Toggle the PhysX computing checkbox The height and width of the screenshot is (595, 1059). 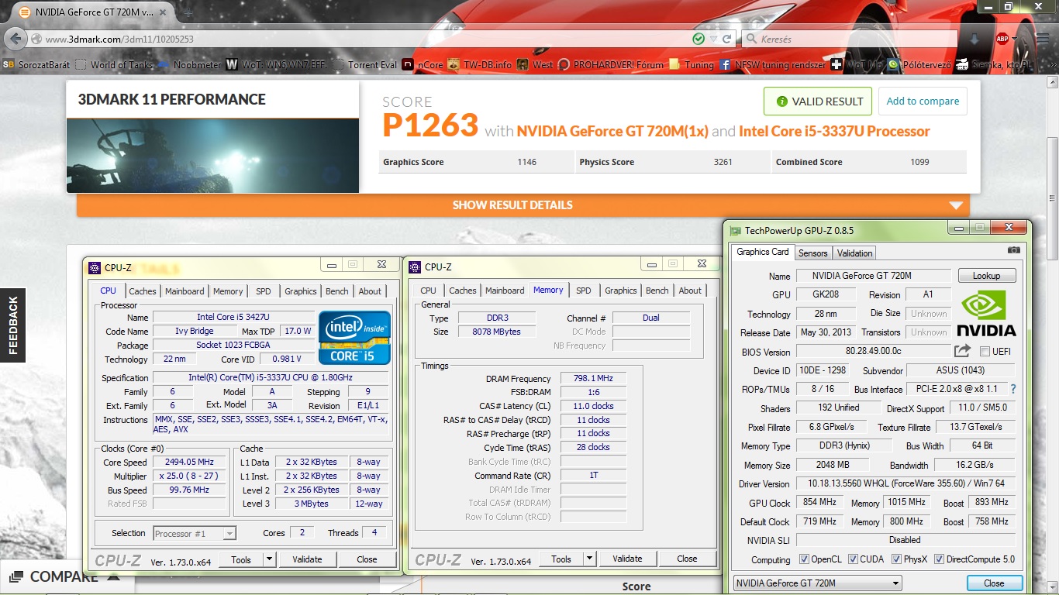point(896,559)
